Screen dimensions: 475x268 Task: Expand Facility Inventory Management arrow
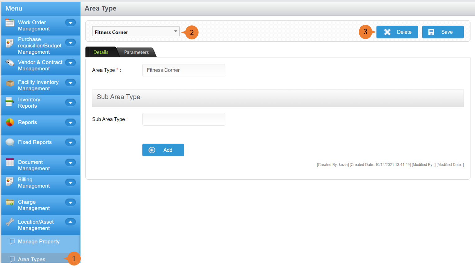[71, 83]
